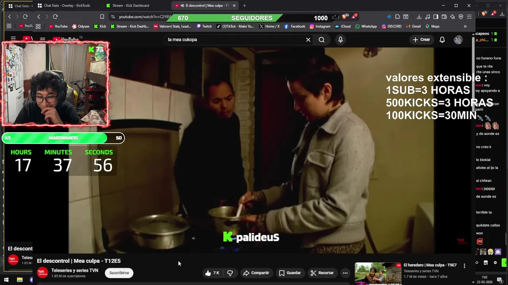Screen dimensions: 508x285
Task: Open File Explorer from the taskbar
Action: [x=19, y=280]
